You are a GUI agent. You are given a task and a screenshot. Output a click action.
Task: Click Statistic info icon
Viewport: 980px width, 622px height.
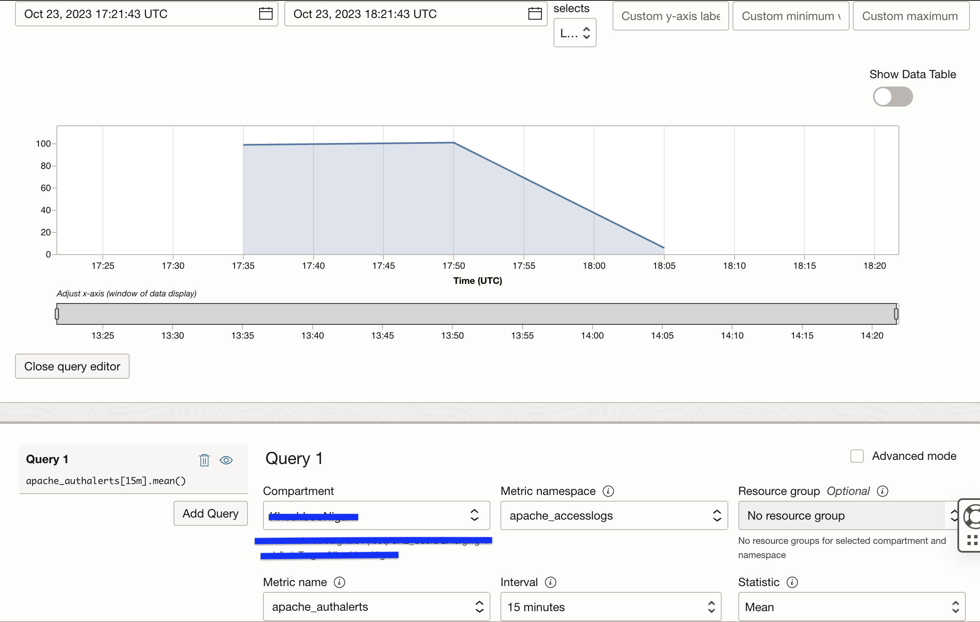tap(792, 582)
